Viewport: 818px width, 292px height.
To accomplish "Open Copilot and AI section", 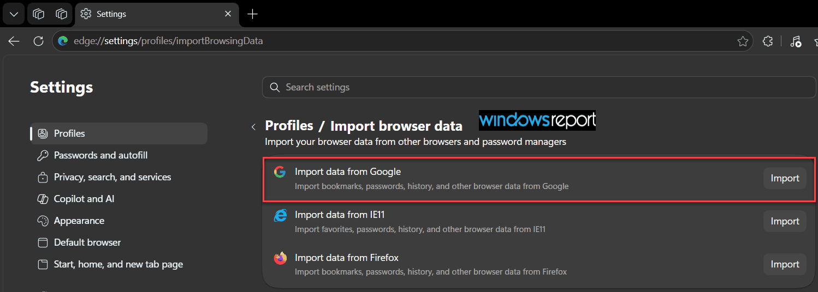I will click(x=84, y=199).
